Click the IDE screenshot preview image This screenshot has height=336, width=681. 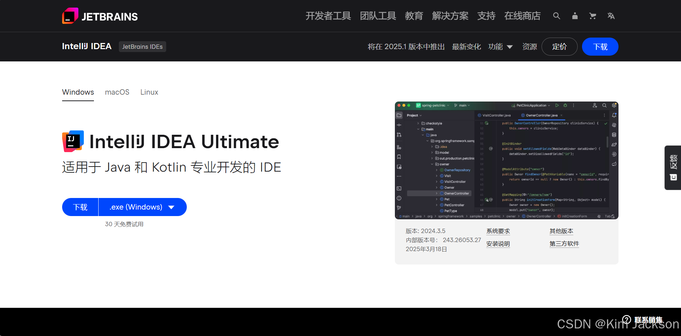tap(506, 160)
